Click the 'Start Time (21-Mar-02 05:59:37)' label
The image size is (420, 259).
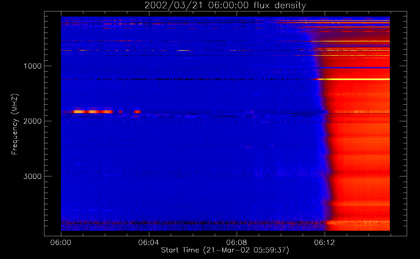click(x=225, y=250)
